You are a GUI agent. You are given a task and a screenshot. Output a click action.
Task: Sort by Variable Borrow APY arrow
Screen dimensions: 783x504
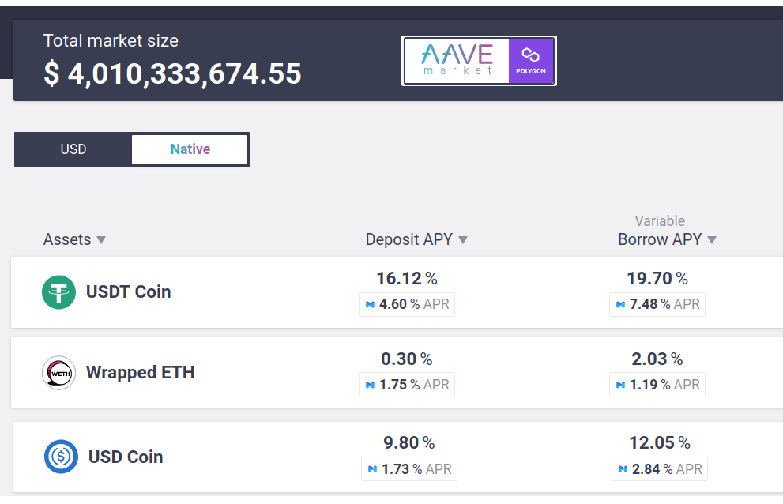click(712, 240)
